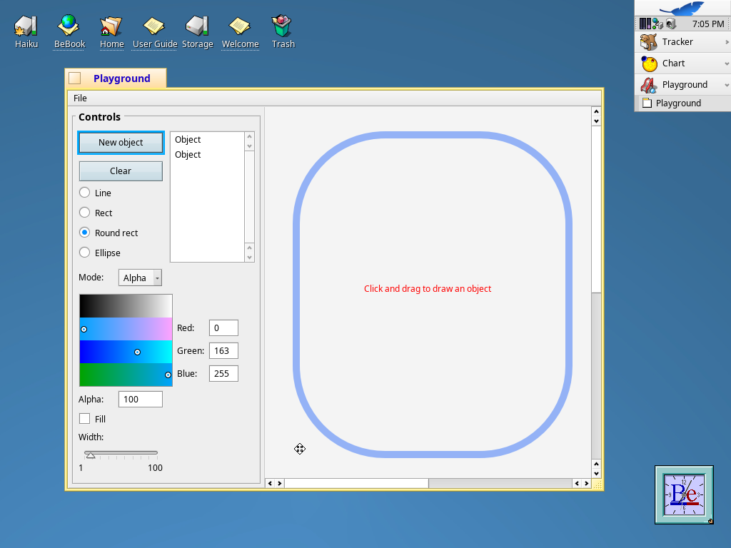The width and height of the screenshot is (731, 548).
Task: Click the canvas vertical scrollbar bottom down arrow
Action: coord(596,474)
